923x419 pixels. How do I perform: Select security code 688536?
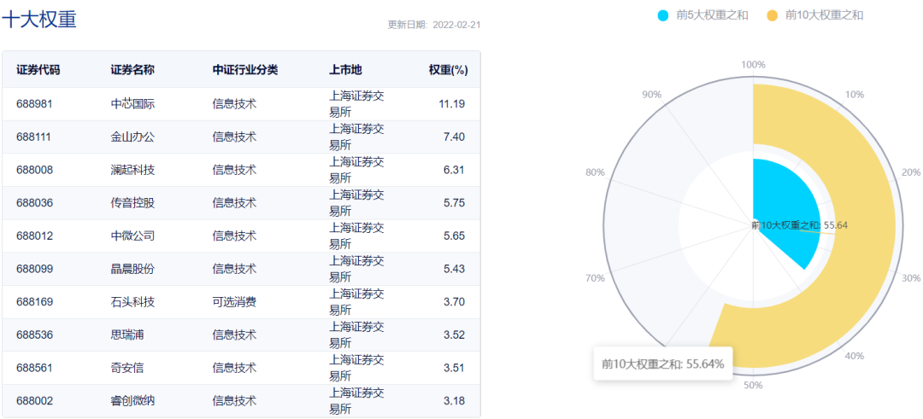pos(35,335)
